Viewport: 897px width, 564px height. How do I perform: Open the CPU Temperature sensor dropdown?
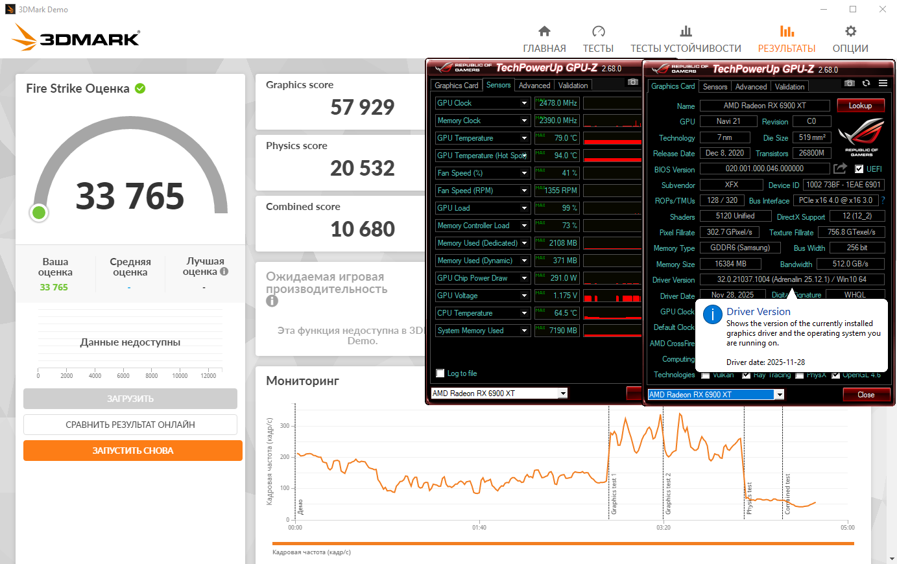pos(524,313)
